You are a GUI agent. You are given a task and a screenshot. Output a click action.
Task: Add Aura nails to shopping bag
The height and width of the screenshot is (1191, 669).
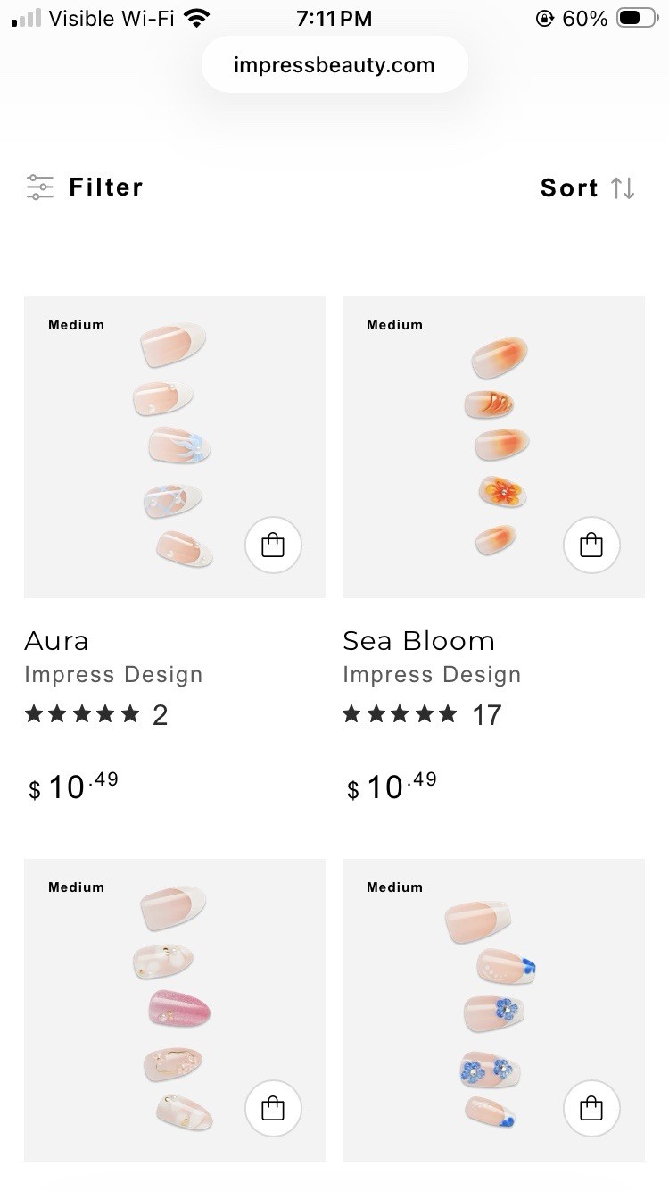pos(273,545)
